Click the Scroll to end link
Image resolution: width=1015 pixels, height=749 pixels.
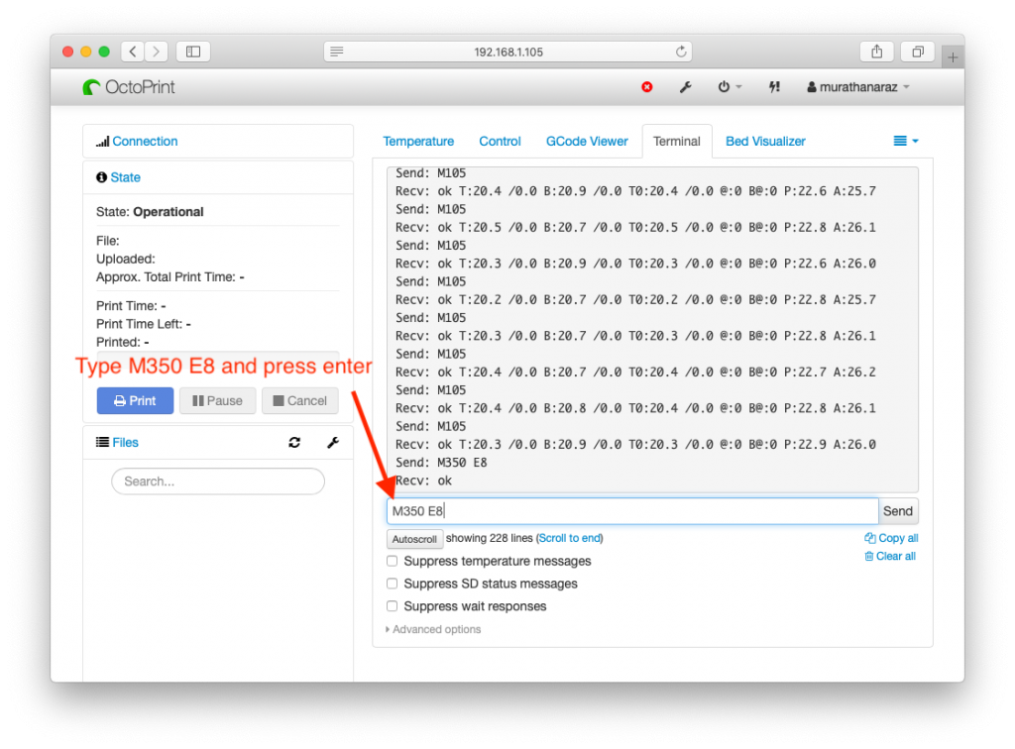[x=570, y=538]
